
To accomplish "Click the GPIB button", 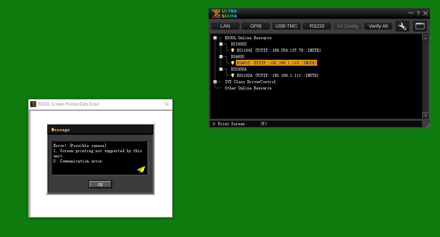I will click(x=256, y=26).
